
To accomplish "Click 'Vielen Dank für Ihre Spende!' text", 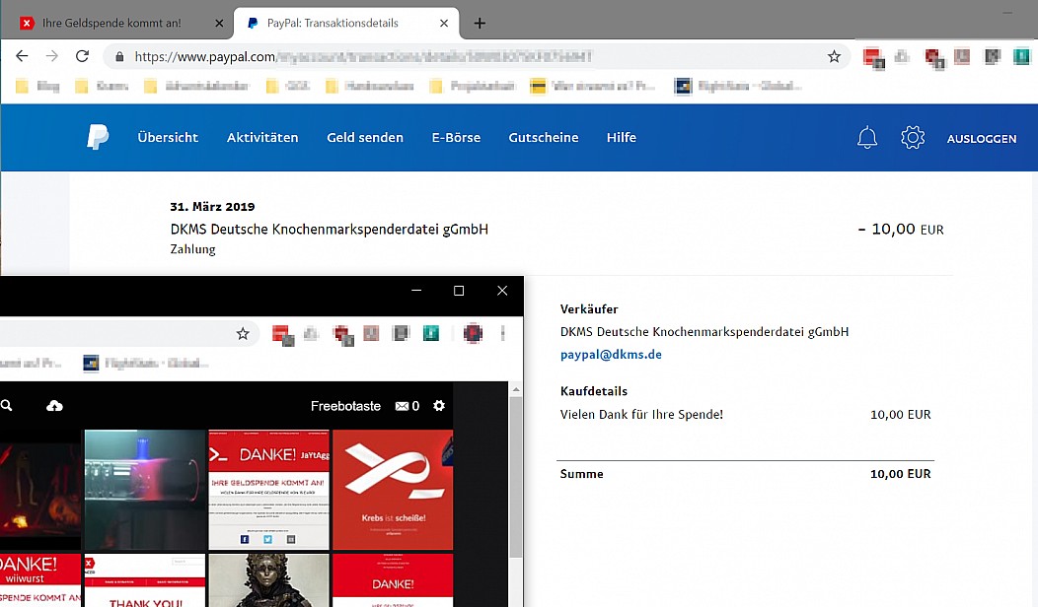I will pyautogui.click(x=641, y=415).
